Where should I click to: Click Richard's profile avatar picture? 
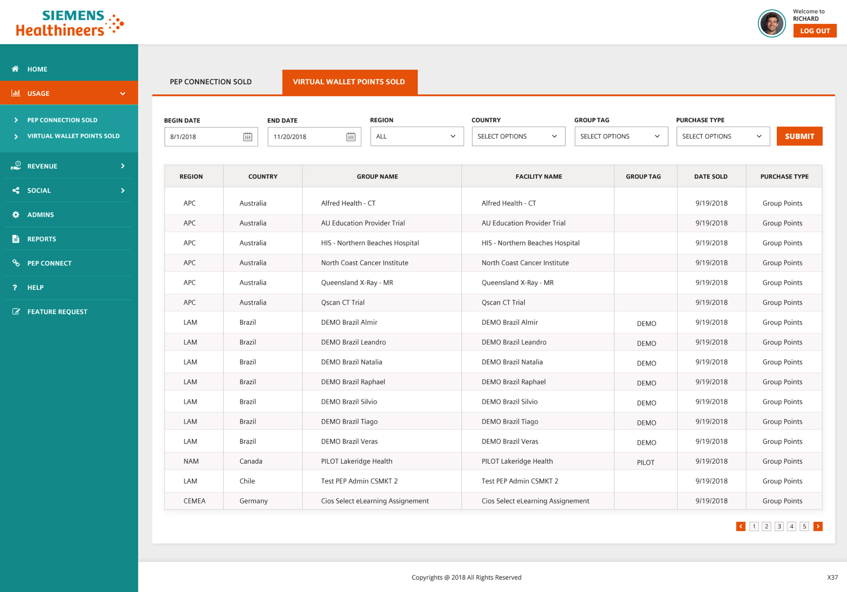click(x=771, y=24)
